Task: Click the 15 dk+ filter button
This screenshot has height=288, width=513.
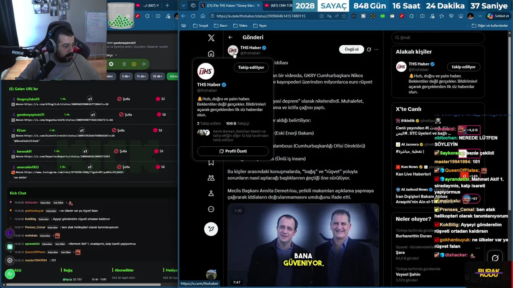Action: [141, 76]
